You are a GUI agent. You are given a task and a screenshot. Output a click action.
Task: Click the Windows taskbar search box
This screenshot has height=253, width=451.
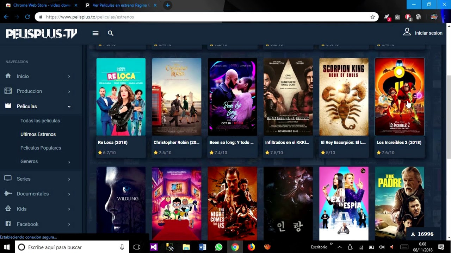click(x=72, y=247)
